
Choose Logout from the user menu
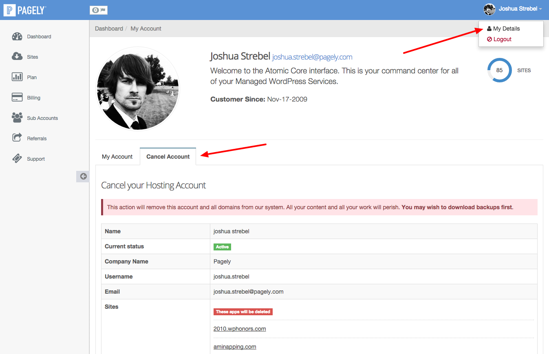[x=499, y=39]
